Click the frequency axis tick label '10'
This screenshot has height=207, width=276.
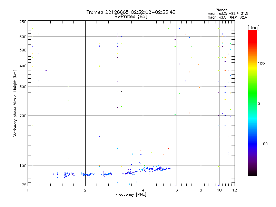tap(219, 190)
